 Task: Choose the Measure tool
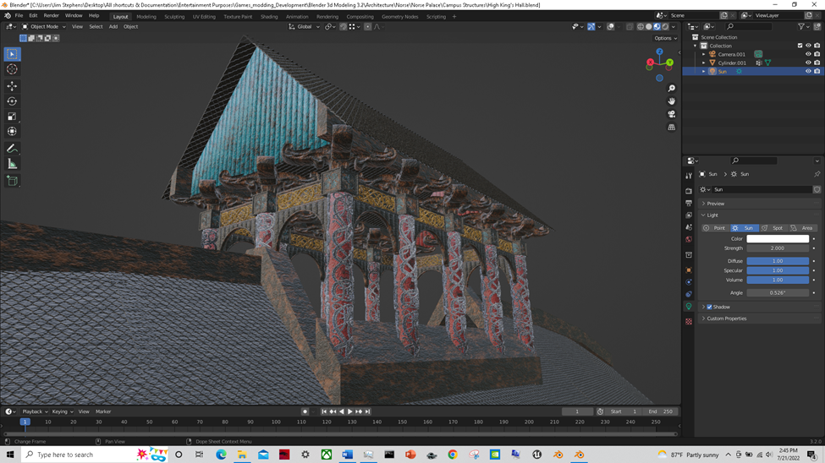pos(12,164)
